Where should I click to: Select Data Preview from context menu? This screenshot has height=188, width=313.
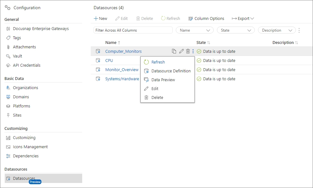163,80
